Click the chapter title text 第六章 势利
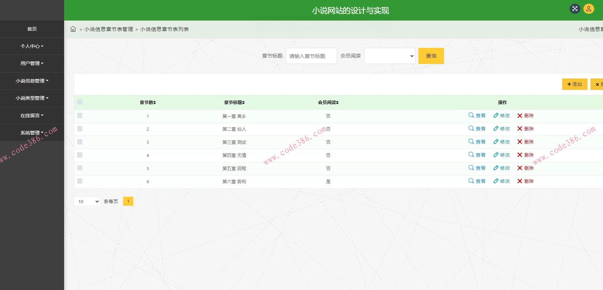The height and width of the screenshot is (290, 603). pyautogui.click(x=234, y=182)
